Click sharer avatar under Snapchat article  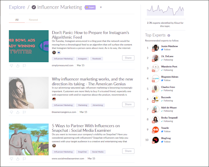click(x=54, y=146)
